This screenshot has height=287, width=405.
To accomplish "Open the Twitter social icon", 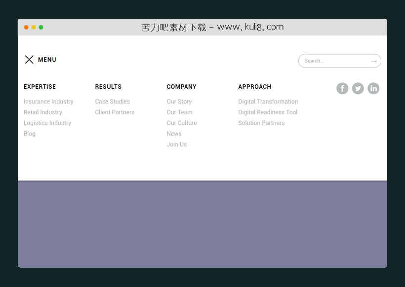I will pyautogui.click(x=358, y=88).
